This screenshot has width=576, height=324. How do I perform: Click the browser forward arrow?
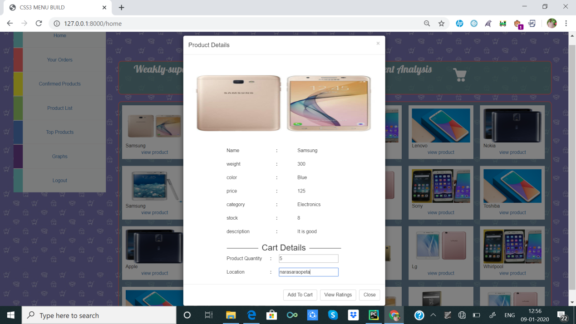[25, 23]
